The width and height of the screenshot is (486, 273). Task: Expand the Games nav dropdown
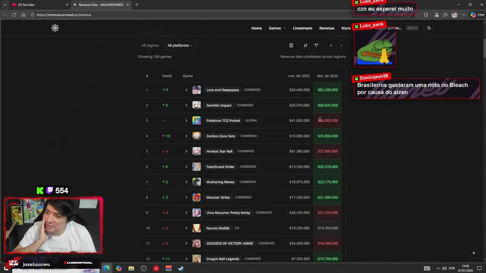[x=277, y=28]
